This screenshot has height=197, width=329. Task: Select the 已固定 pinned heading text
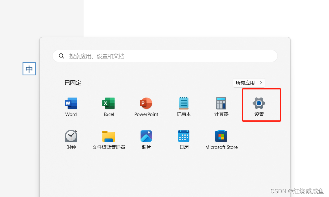click(73, 83)
